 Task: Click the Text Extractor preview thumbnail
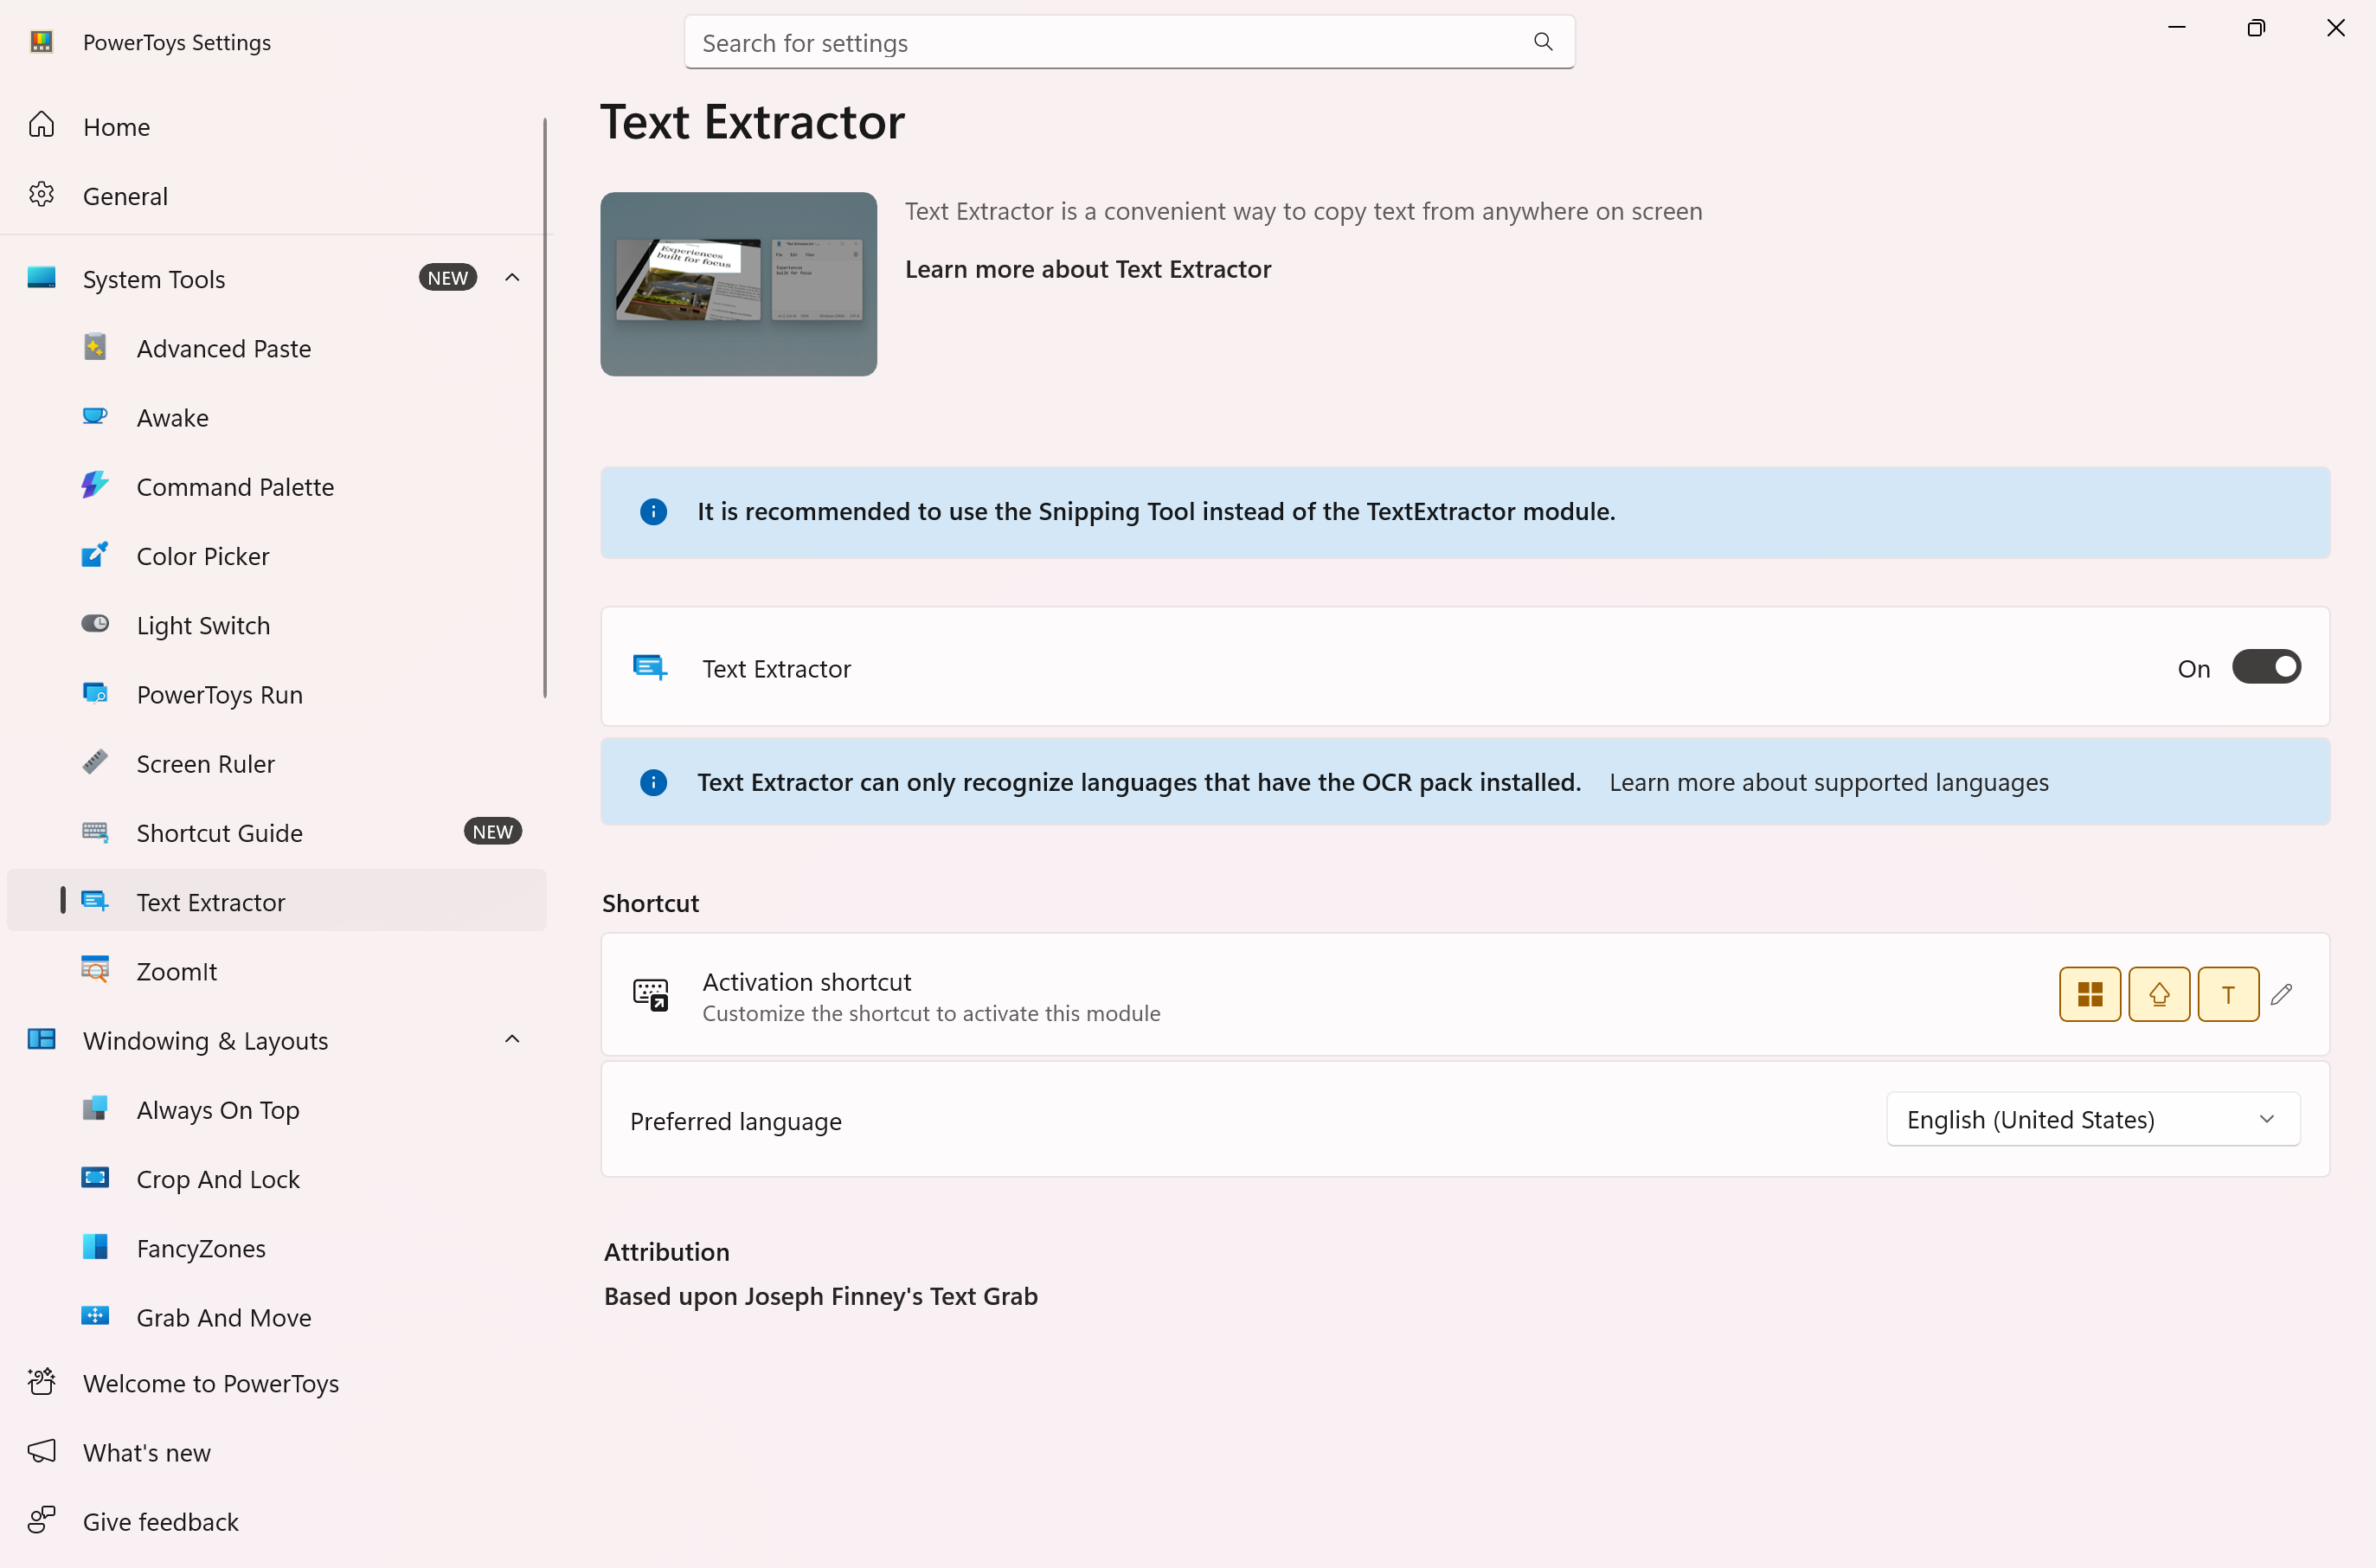738,284
